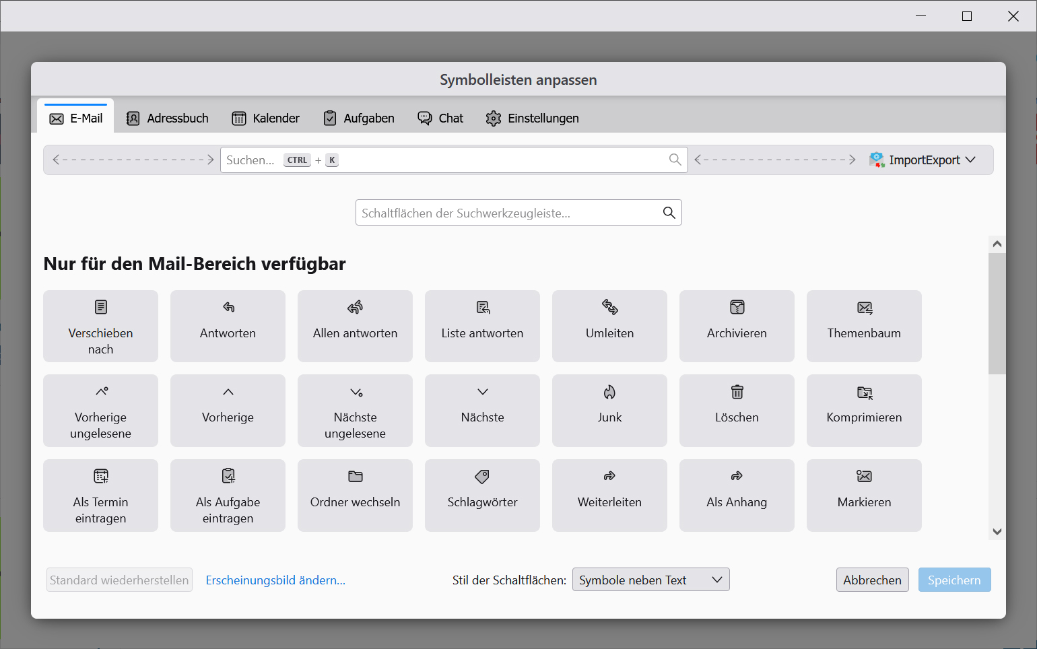Select the Weiterleiten arrow icon

click(x=609, y=477)
